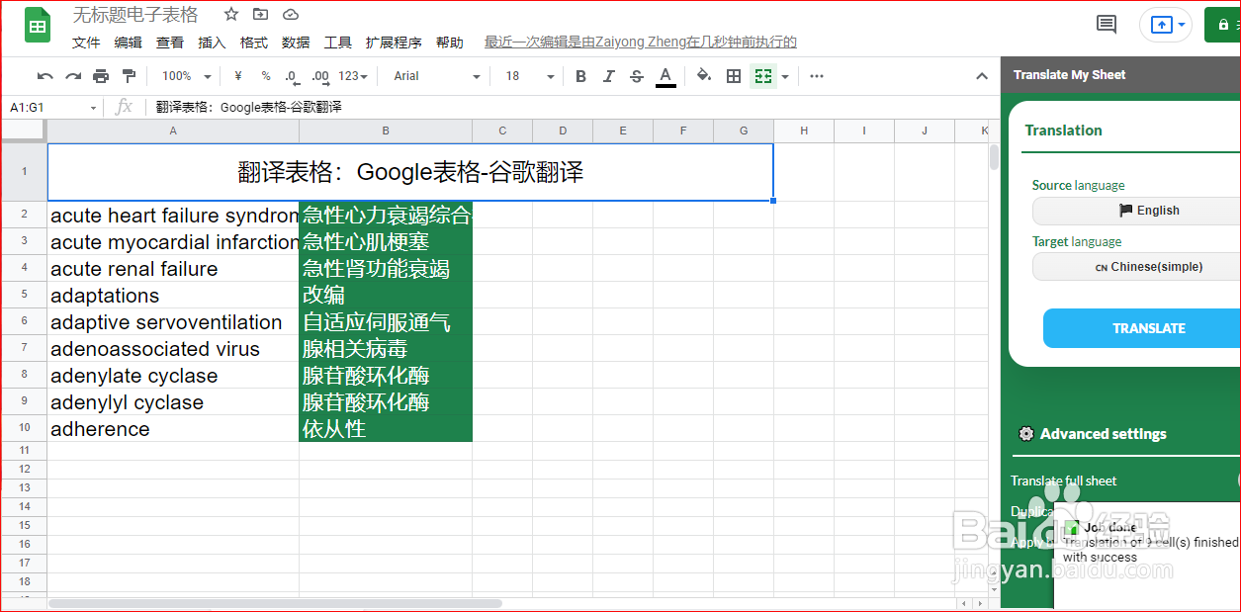Print the spreadsheet
Viewport: 1241px width, 612px height.
(x=101, y=76)
